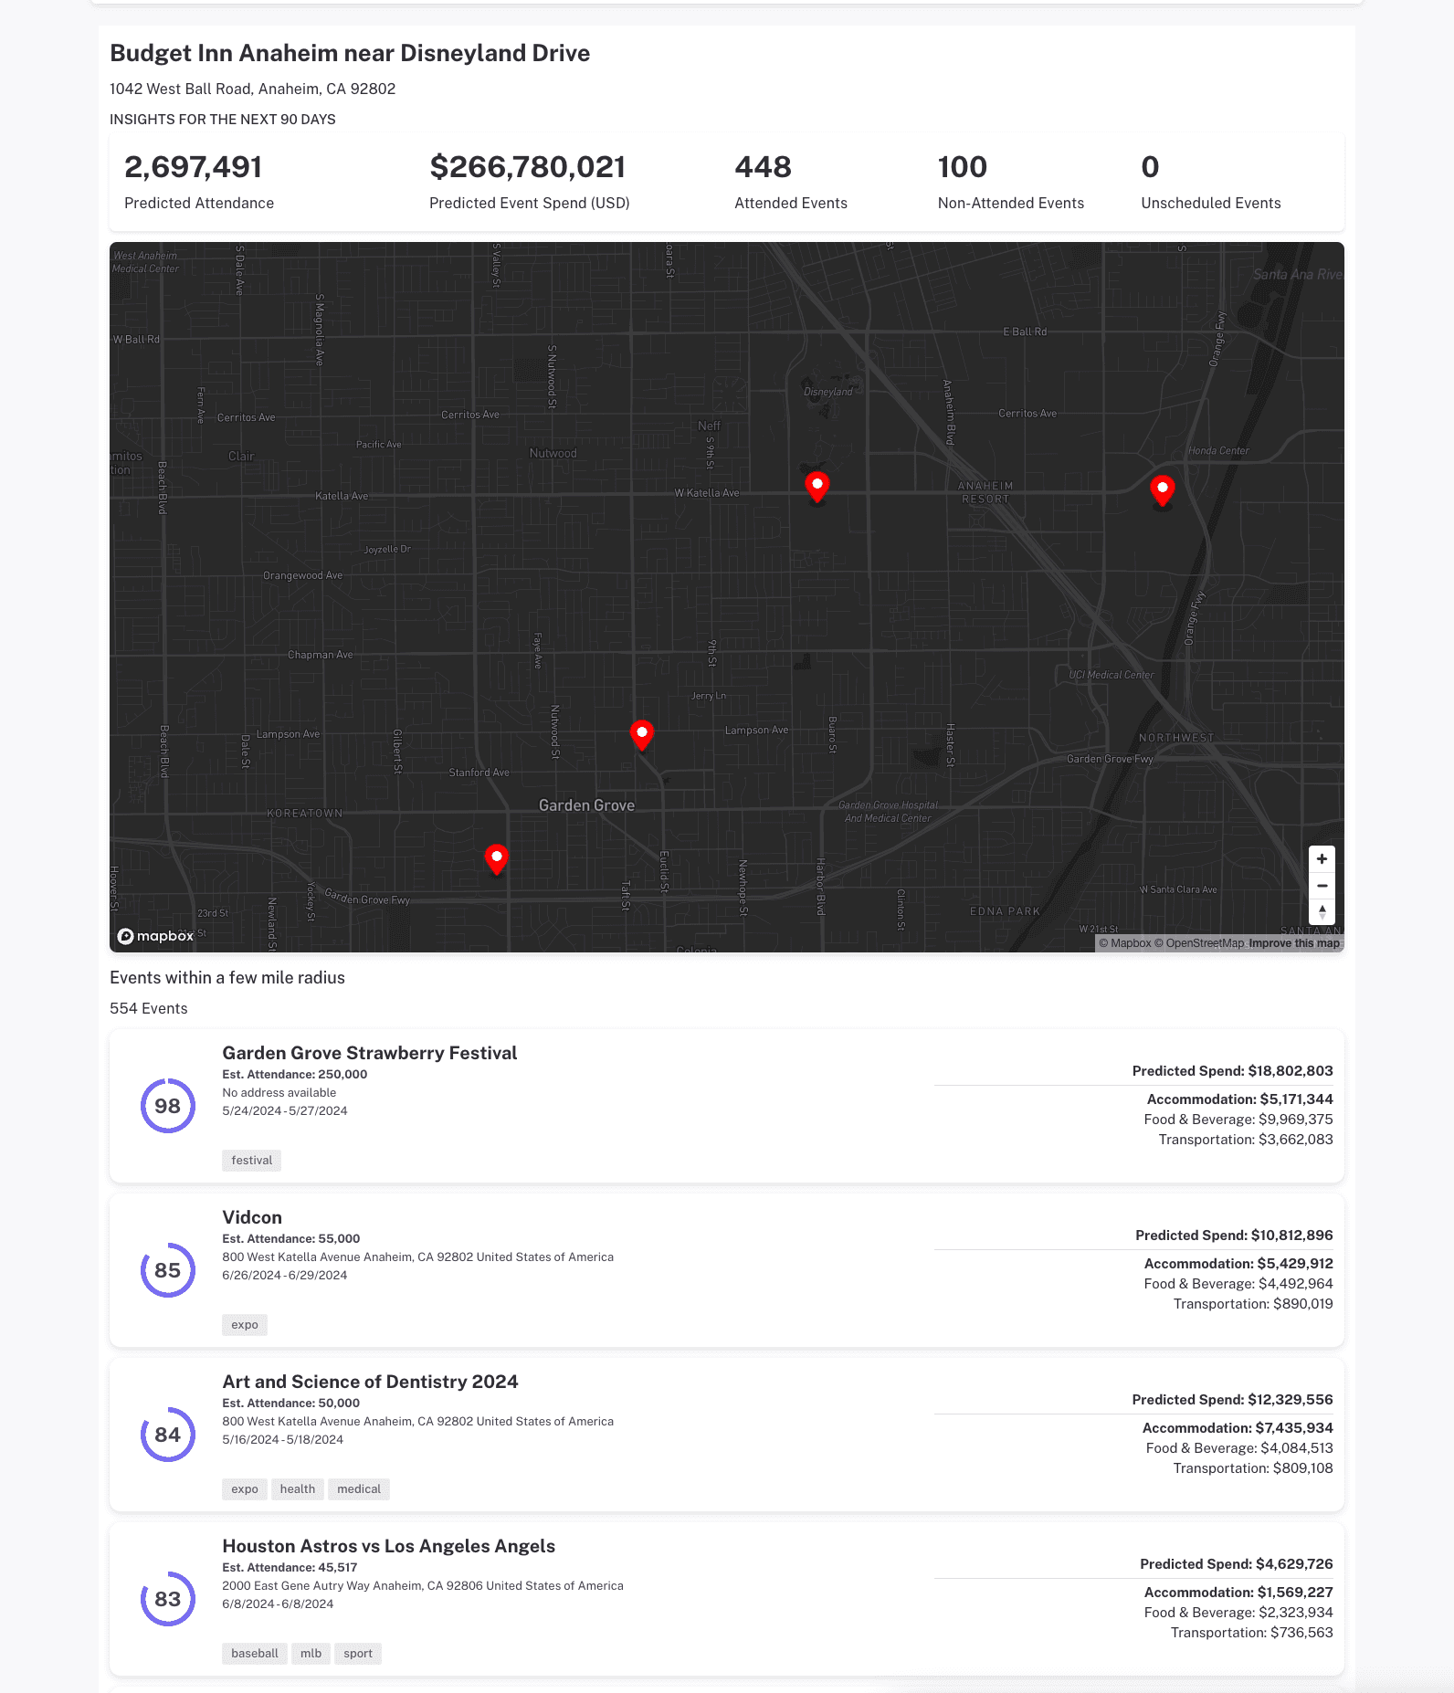Select the expo tag under Dentistry event
Screen dimensions: 1454x1693
245,1489
